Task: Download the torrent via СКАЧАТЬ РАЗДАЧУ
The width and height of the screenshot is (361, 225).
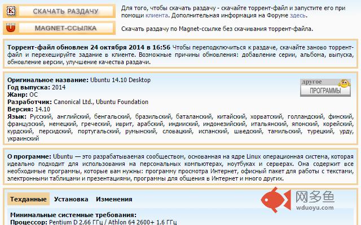Action: (x=59, y=11)
